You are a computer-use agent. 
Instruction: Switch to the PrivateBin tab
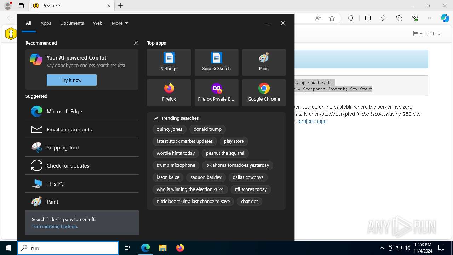(72, 6)
